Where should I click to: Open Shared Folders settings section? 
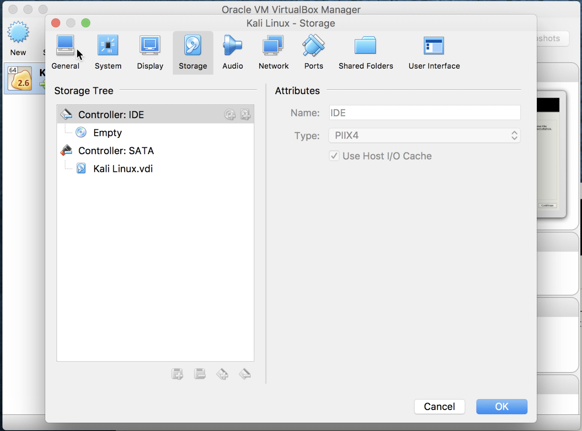click(x=366, y=53)
